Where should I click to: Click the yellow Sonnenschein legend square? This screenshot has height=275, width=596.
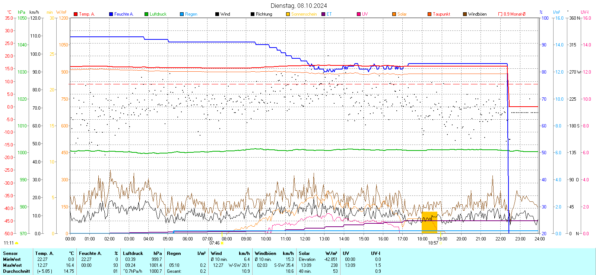pos(288,14)
